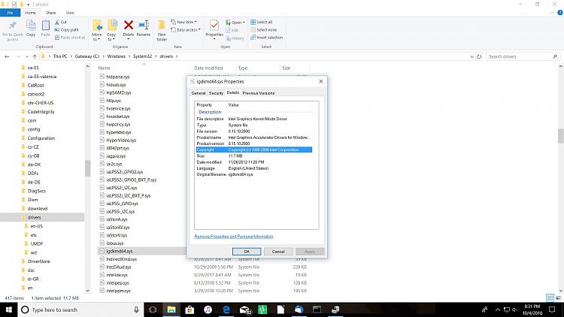Select the intelppm.sys file
The image size is (564, 317).
118,291
